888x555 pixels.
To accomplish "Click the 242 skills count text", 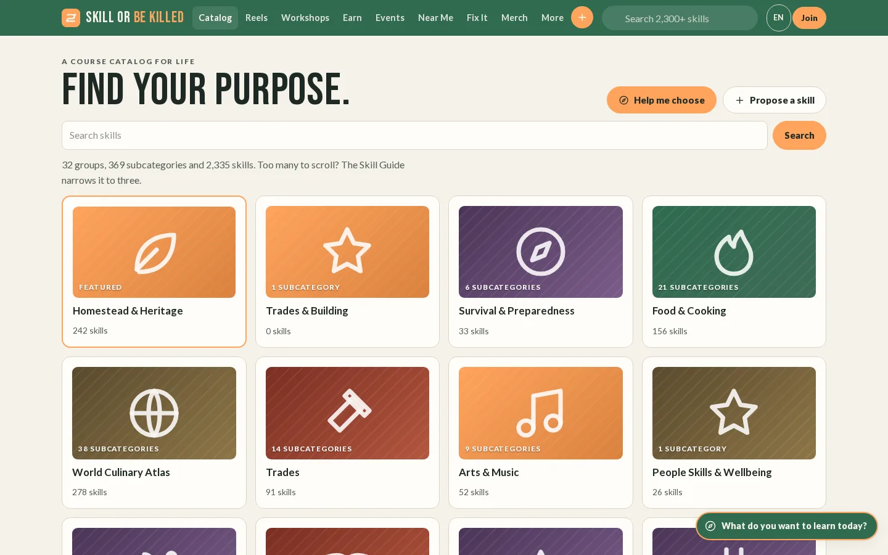I will tap(90, 331).
